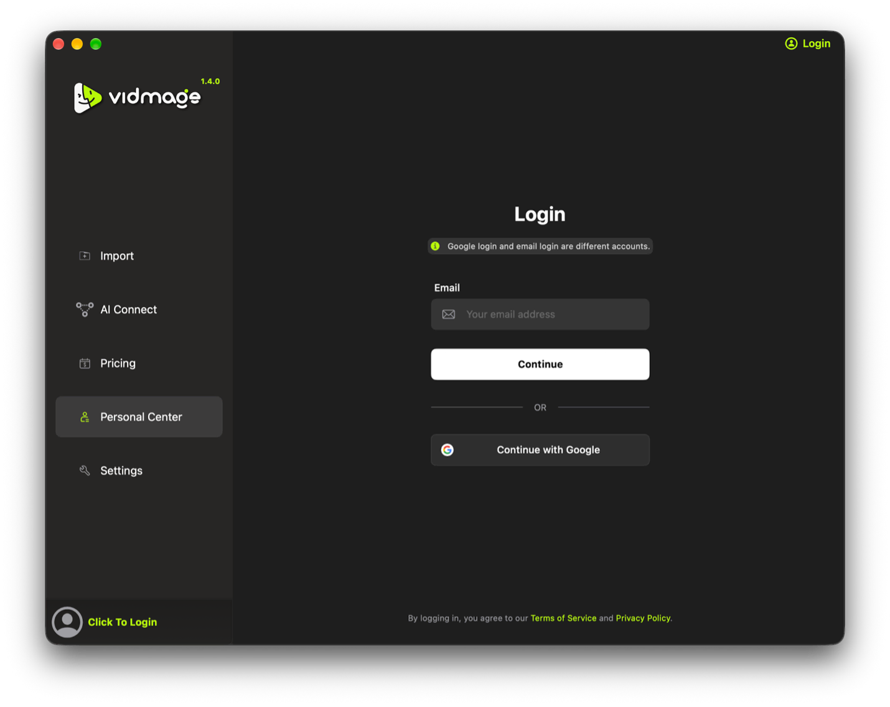
Task: Click the Google logo icon
Action: 447,450
